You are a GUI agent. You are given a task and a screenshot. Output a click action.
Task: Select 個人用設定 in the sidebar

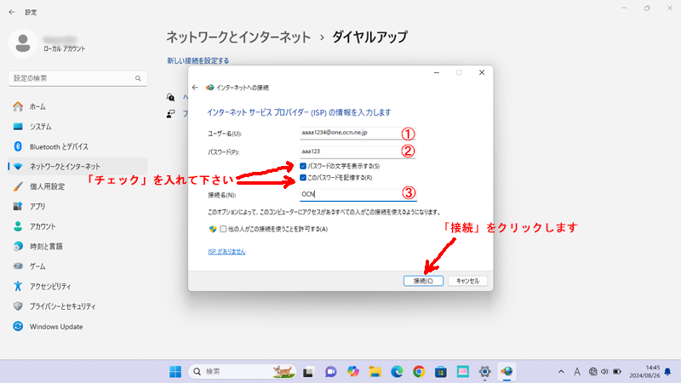click(x=47, y=186)
